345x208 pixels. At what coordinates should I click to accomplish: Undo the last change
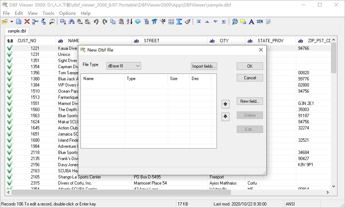tap(96, 22)
